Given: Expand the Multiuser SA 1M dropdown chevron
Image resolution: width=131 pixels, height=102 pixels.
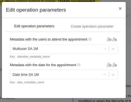Looking at the screenshot, I should click(113, 49).
